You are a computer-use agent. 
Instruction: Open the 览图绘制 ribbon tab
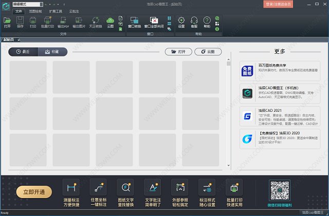coord(35,10)
